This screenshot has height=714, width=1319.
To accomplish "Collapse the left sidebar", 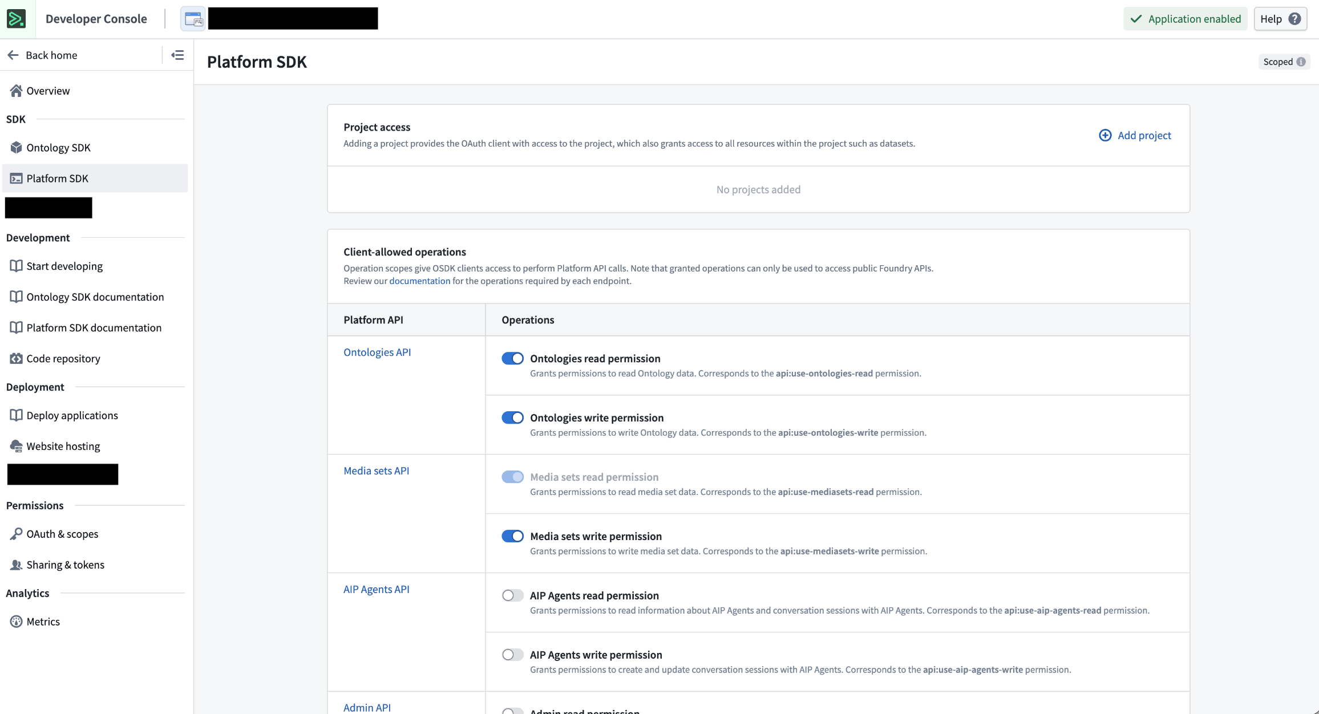I will (x=177, y=55).
